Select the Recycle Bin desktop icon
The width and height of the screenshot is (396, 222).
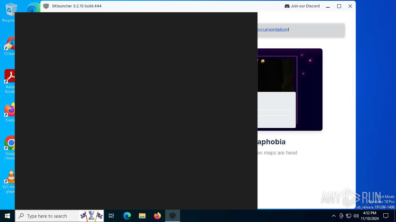click(9, 12)
